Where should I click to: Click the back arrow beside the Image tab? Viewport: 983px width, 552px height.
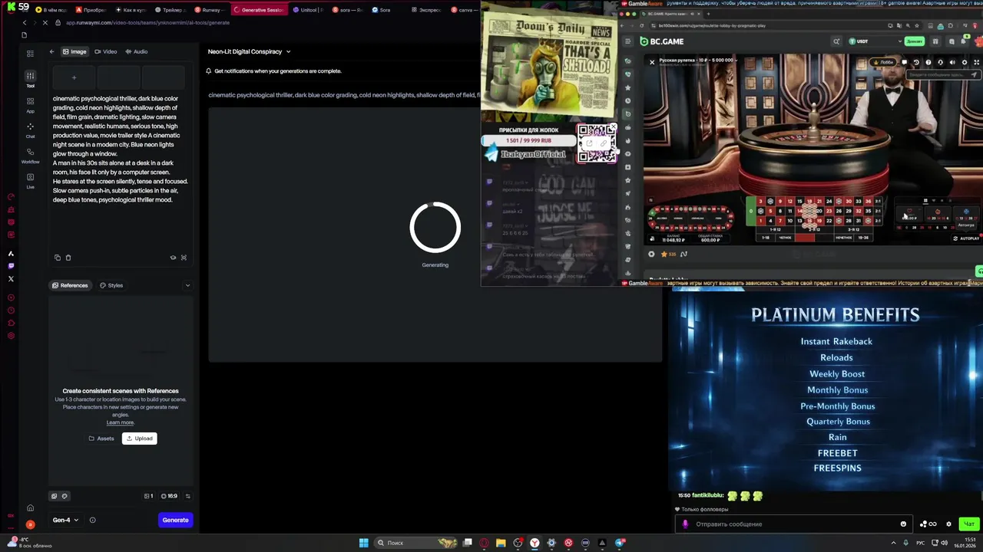pyautogui.click(x=51, y=51)
